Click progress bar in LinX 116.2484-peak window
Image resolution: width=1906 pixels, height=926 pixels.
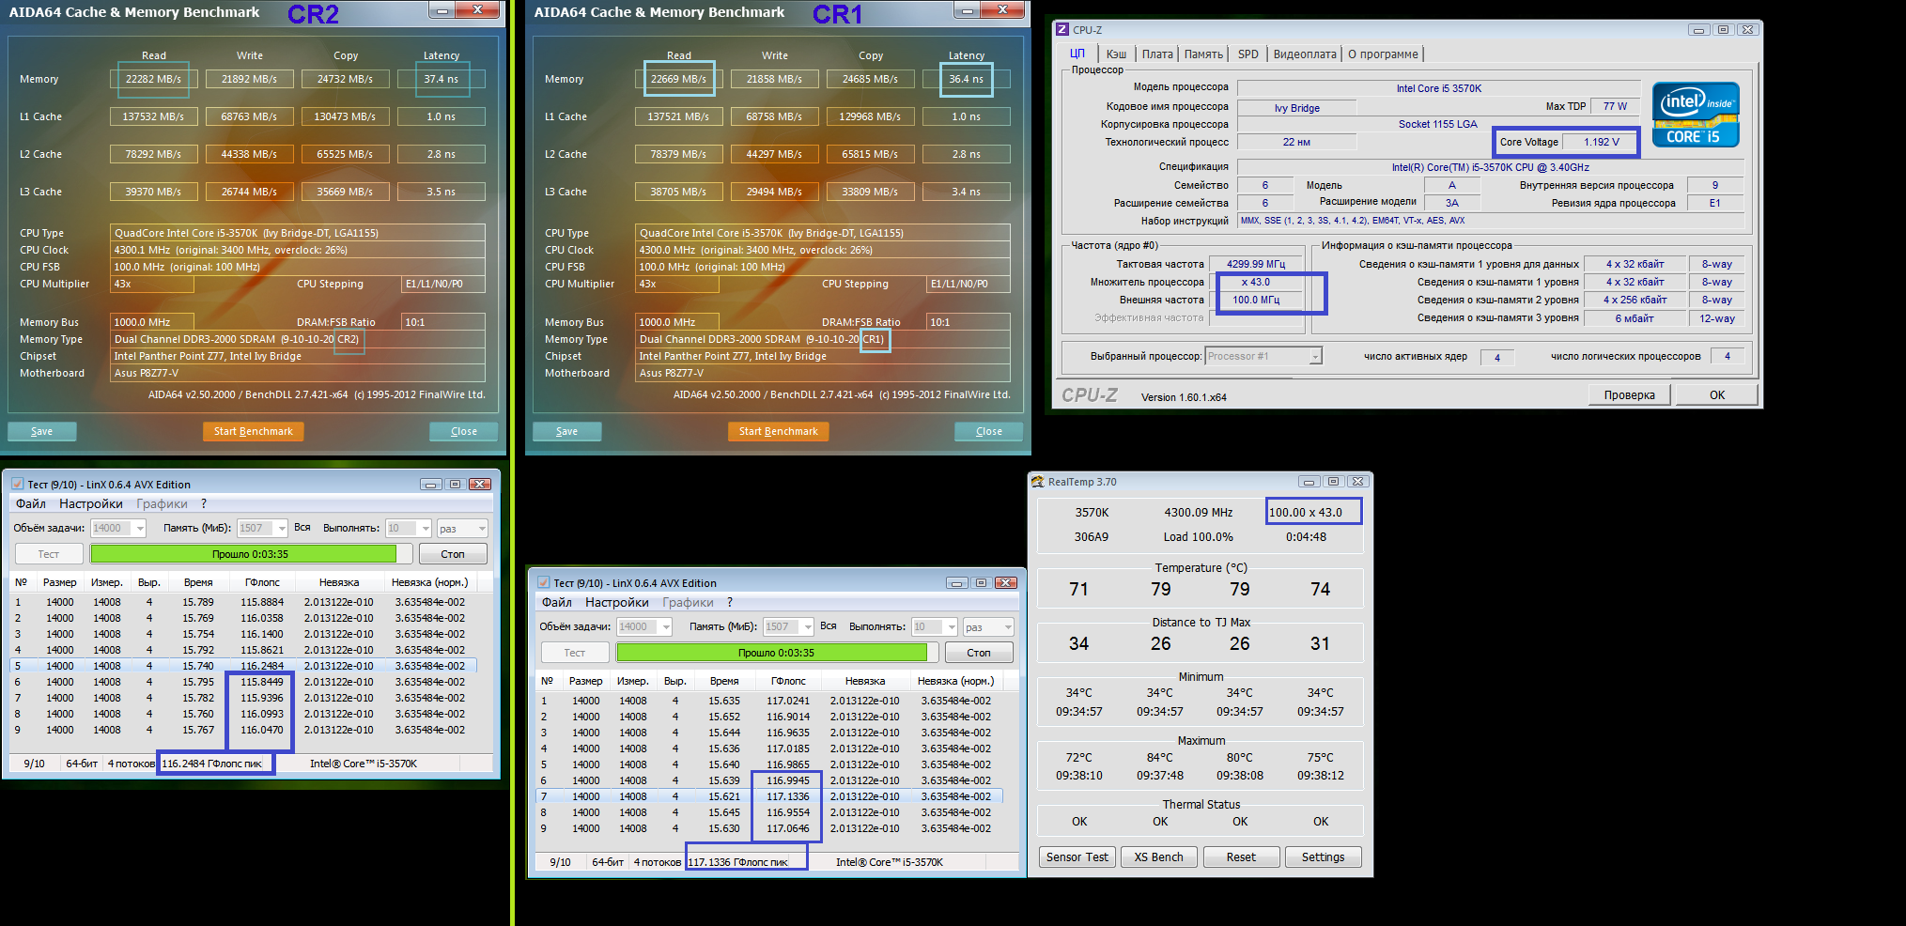pyautogui.click(x=251, y=554)
